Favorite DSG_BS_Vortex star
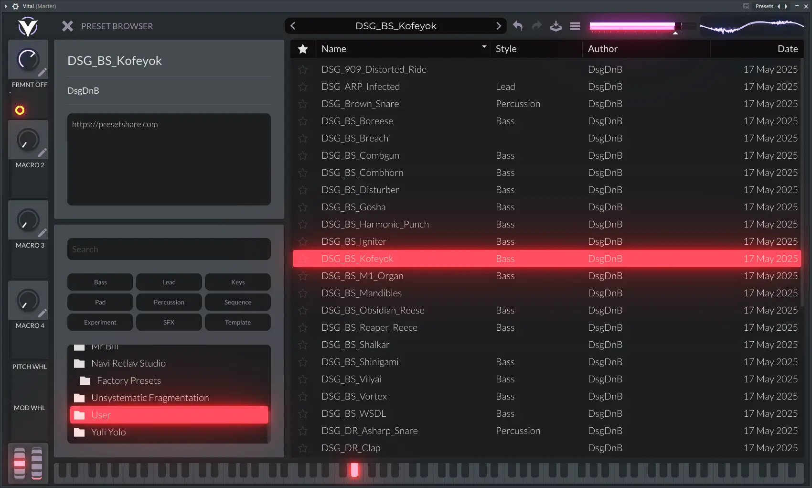The image size is (812, 488). [x=303, y=396]
